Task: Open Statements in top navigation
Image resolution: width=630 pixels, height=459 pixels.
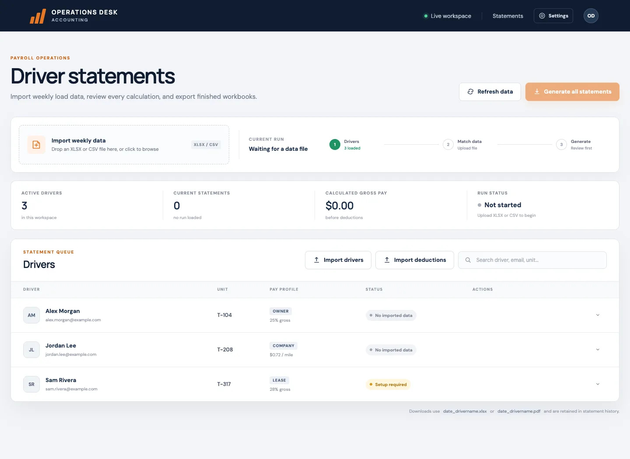Action: 508,16
